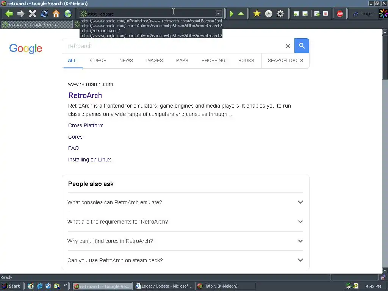This screenshot has width=388, height=291.
Task: Click the green Go arrow beside the URL bar
Action: click(x=232, y=14)
